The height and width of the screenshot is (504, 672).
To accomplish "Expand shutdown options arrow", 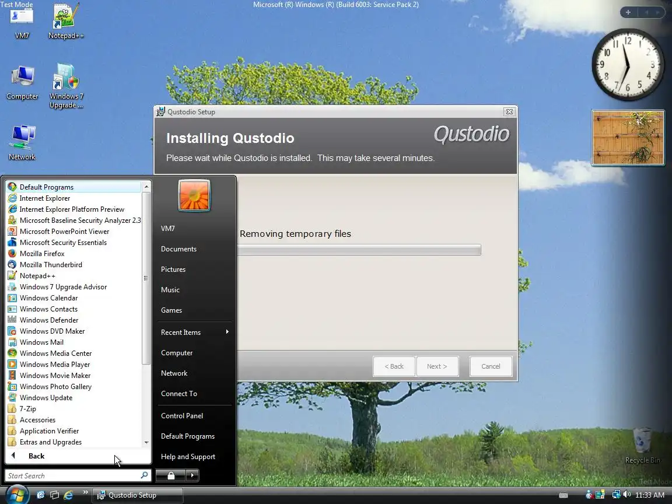I will pyautogui.click(x=192, y=475).
